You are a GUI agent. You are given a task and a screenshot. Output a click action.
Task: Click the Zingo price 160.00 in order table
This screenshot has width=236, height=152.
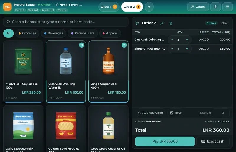(203, 49)
